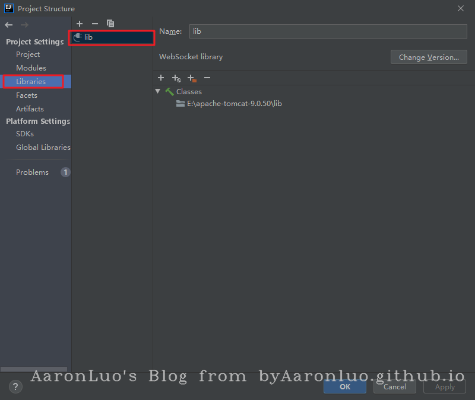
Task: Open the SDKs platform settings
Action: pos(25,134)
